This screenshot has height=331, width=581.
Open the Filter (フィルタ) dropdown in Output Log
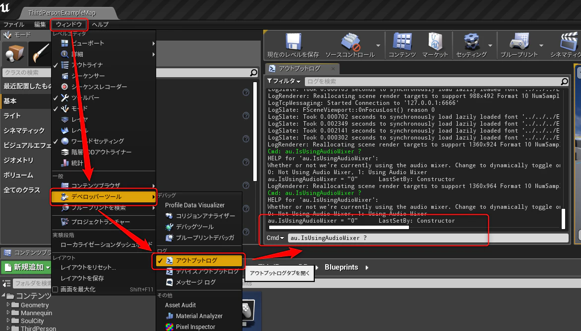[284, 81]
